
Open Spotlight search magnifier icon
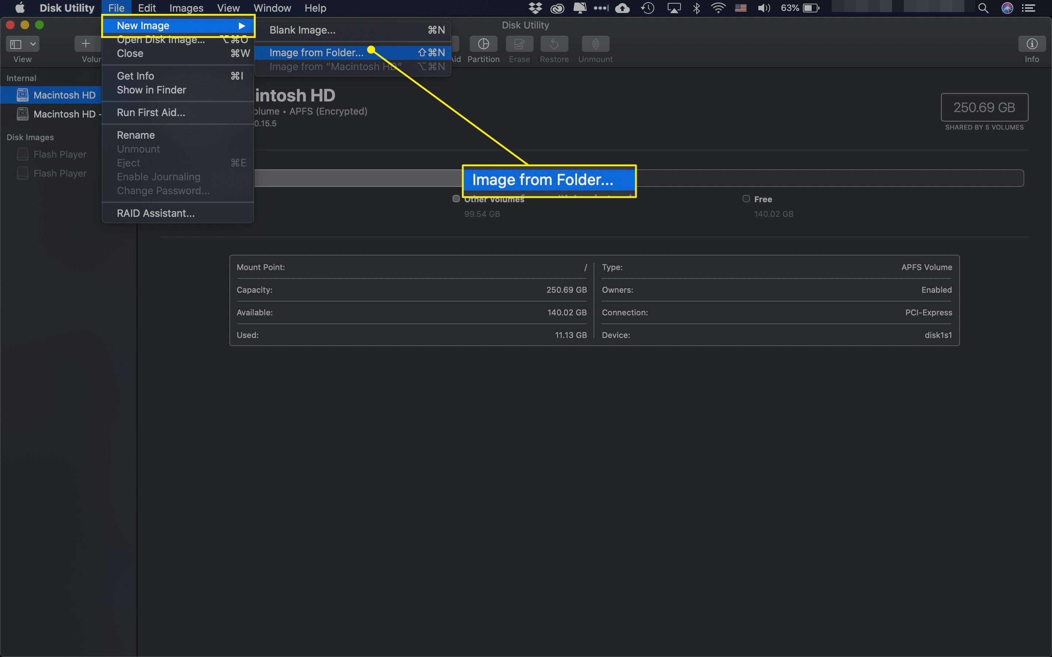pos(983,8)
